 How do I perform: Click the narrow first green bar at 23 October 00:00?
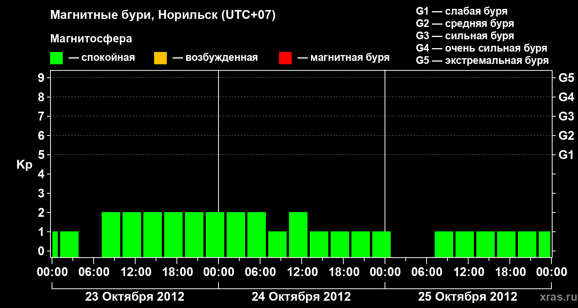pos(55,244)
